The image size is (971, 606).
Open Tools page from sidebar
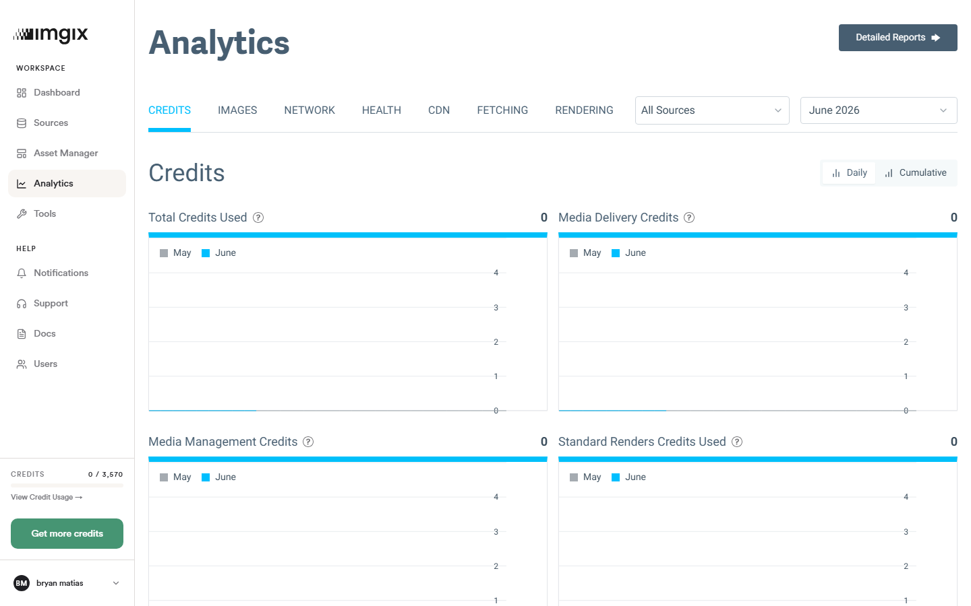click(67, 214)
